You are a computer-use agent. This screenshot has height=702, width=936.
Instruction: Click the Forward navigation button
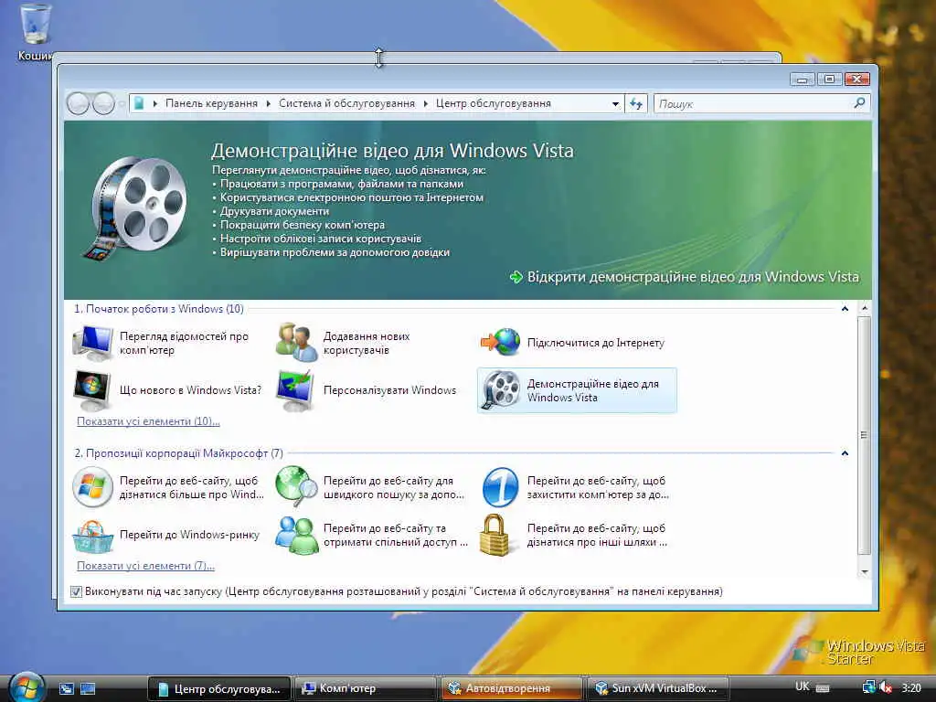[103, 104]
